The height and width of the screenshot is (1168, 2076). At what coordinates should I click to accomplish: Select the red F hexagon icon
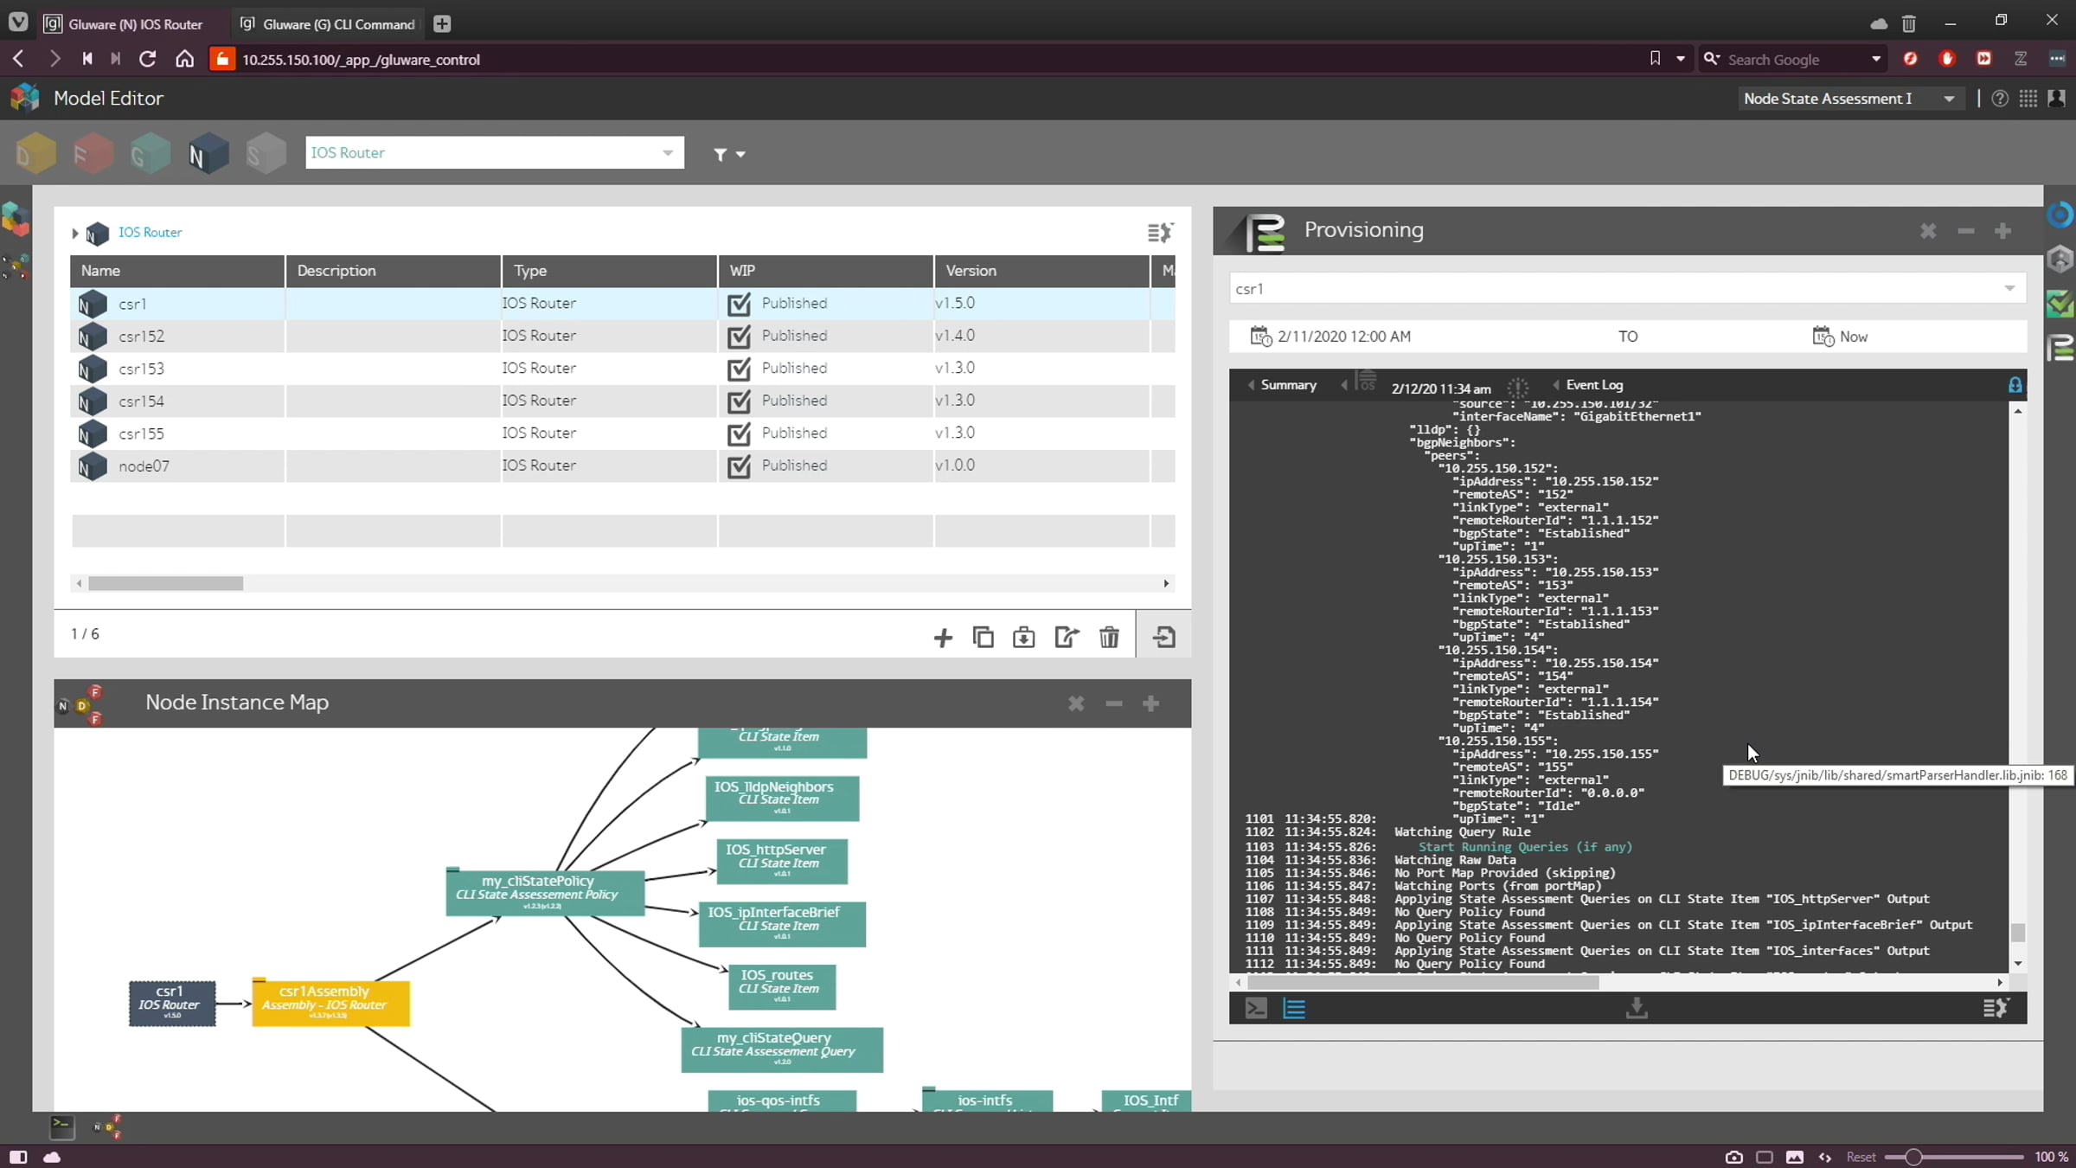tap(93, 154)
